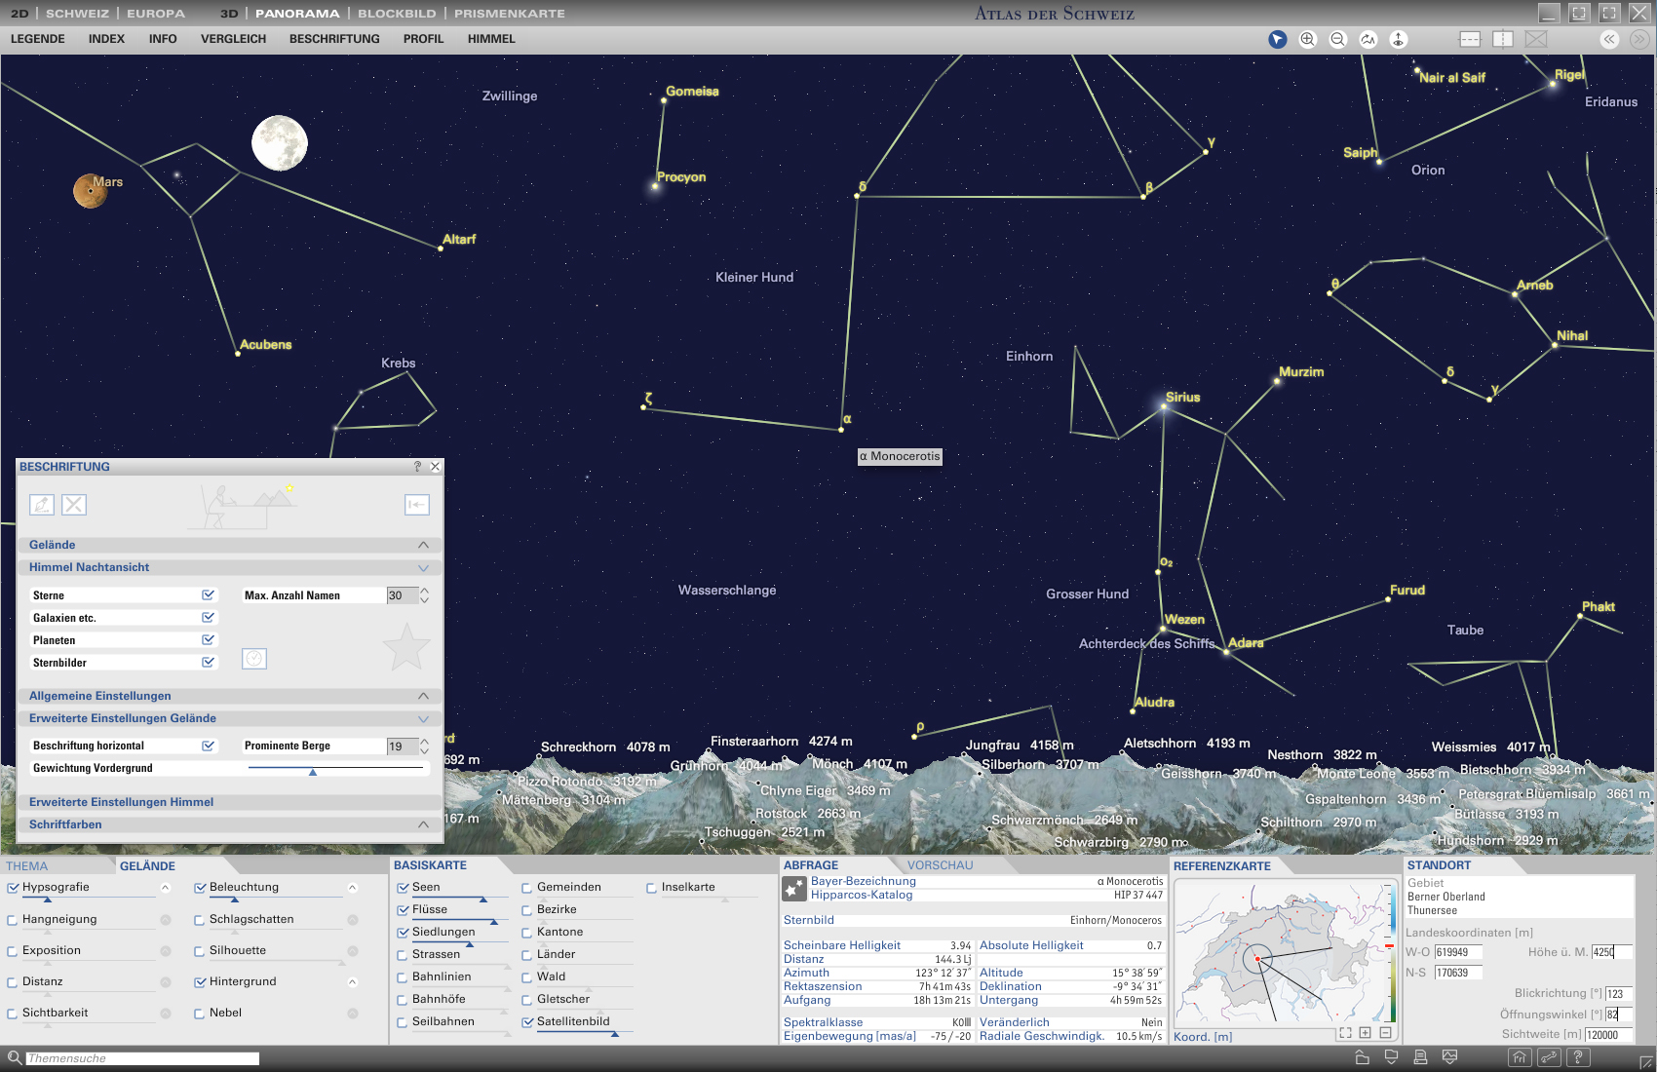
Task: Open the HIMMEL menu
Action: 491,39
